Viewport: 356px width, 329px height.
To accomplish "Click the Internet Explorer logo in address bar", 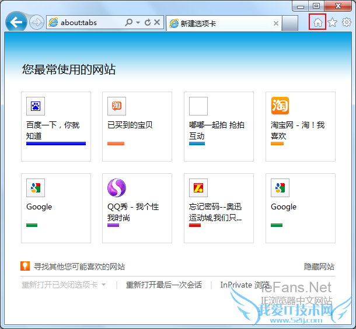I will 53,23.
